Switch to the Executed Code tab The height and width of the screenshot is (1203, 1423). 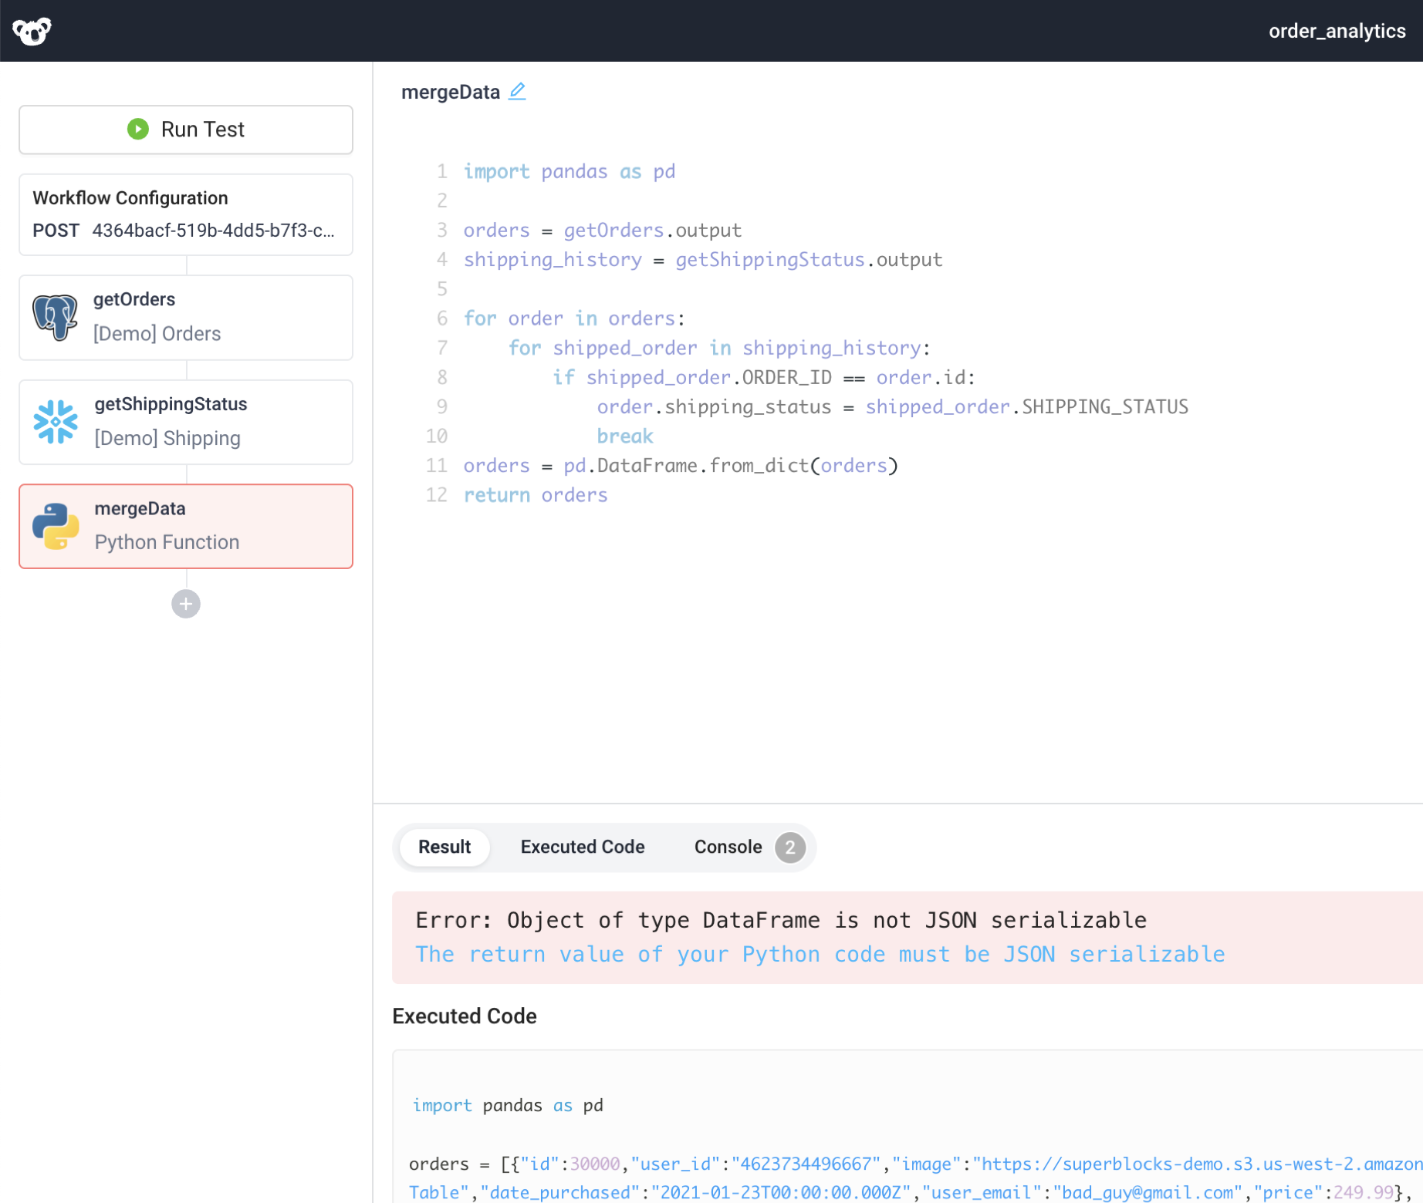click(583, 847)
